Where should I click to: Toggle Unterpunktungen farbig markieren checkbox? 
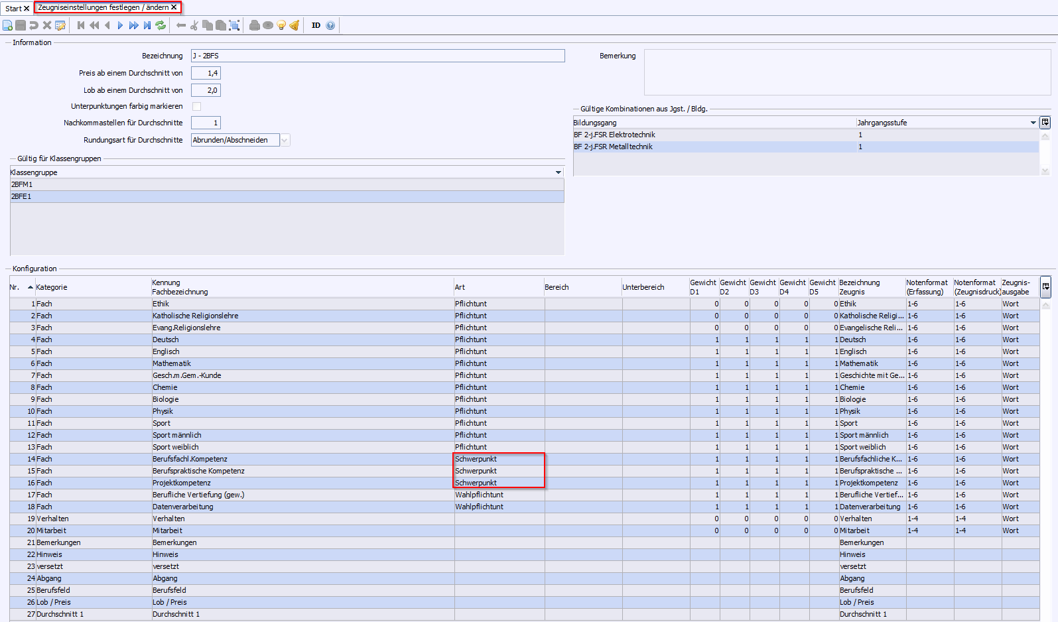tap(196, 106)
